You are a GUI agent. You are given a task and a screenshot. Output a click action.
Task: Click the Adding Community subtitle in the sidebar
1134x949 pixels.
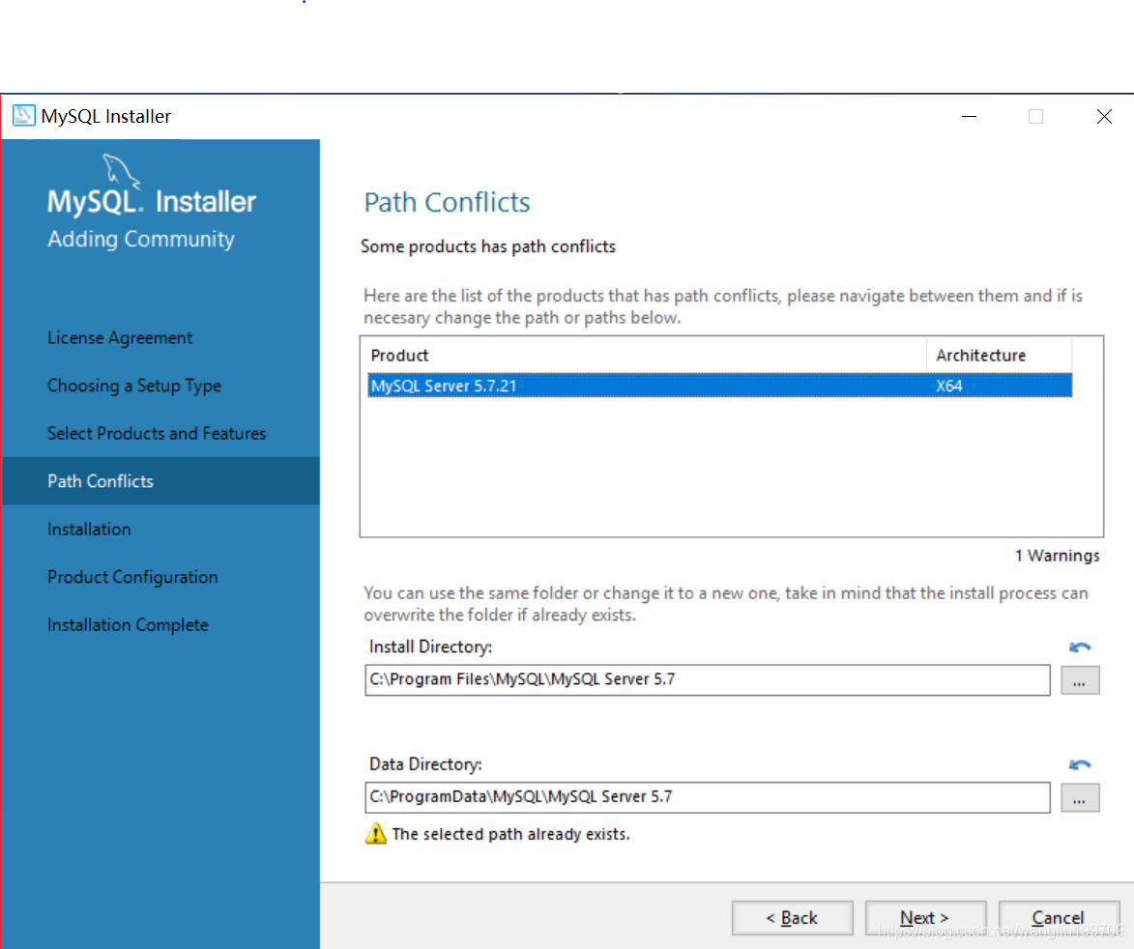click(x=141, y=240)
